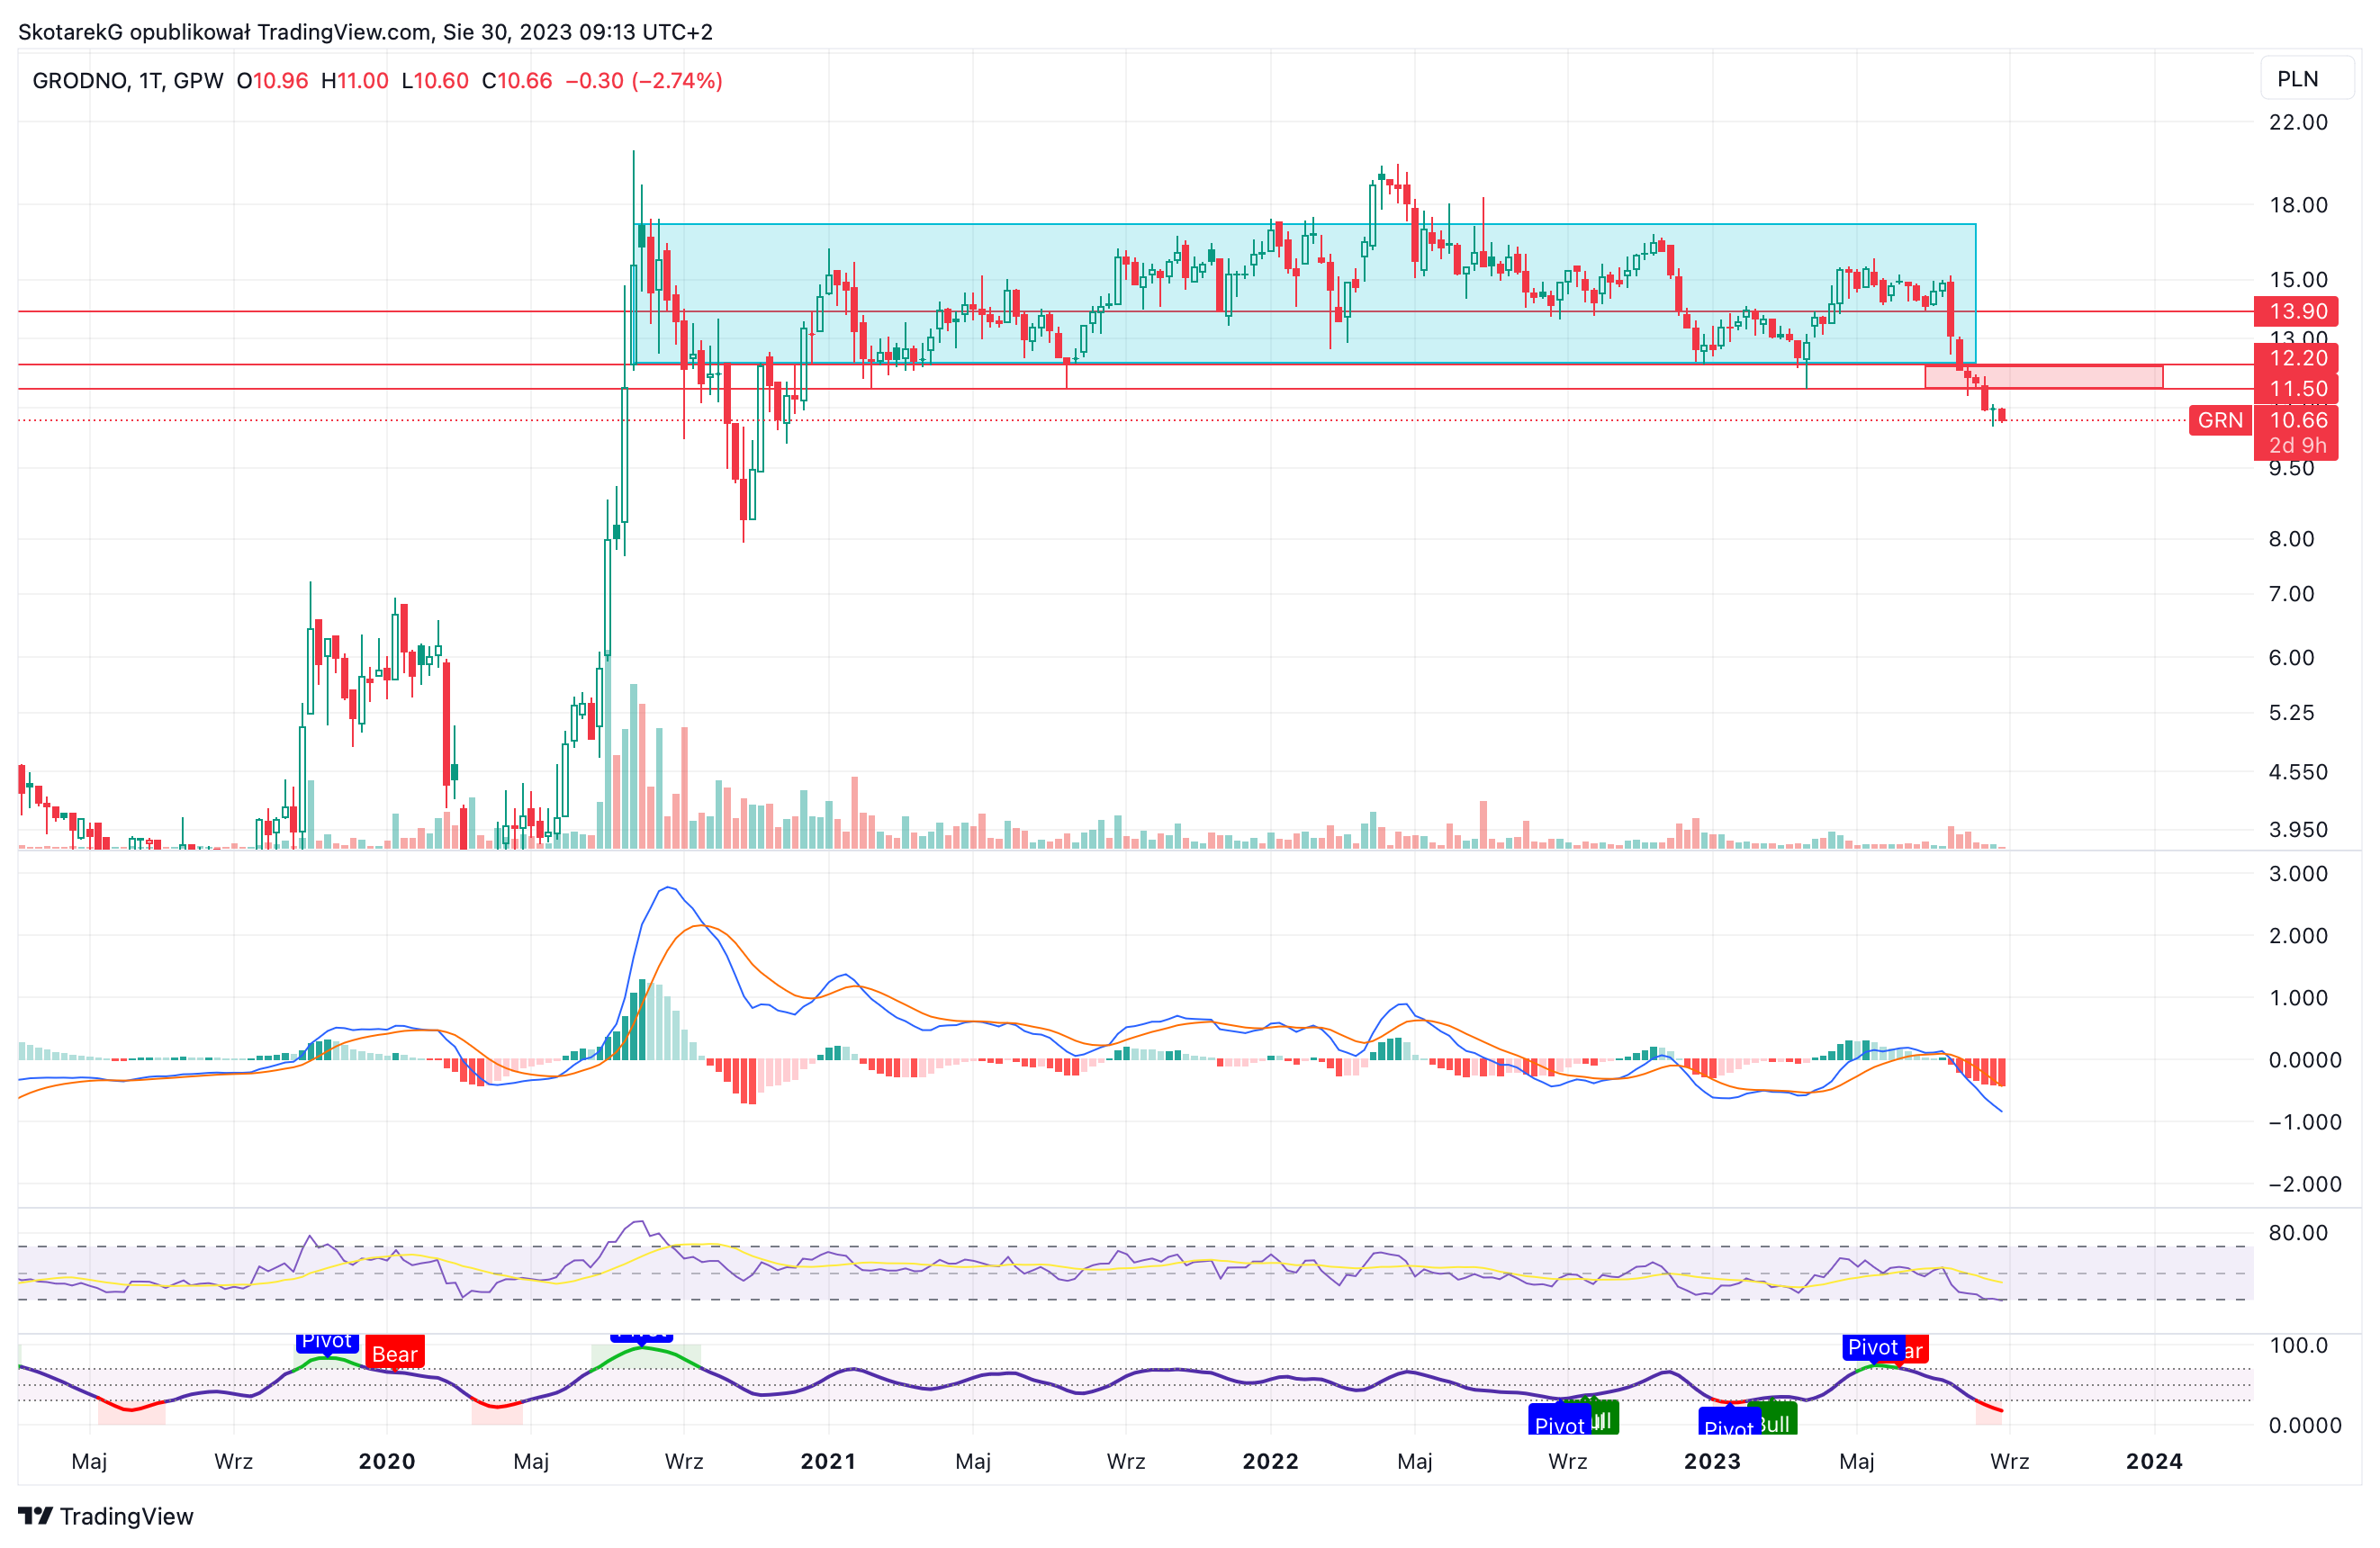
Task: Click the TradingView text link at bottom
Action: [x=127, y=1516]
